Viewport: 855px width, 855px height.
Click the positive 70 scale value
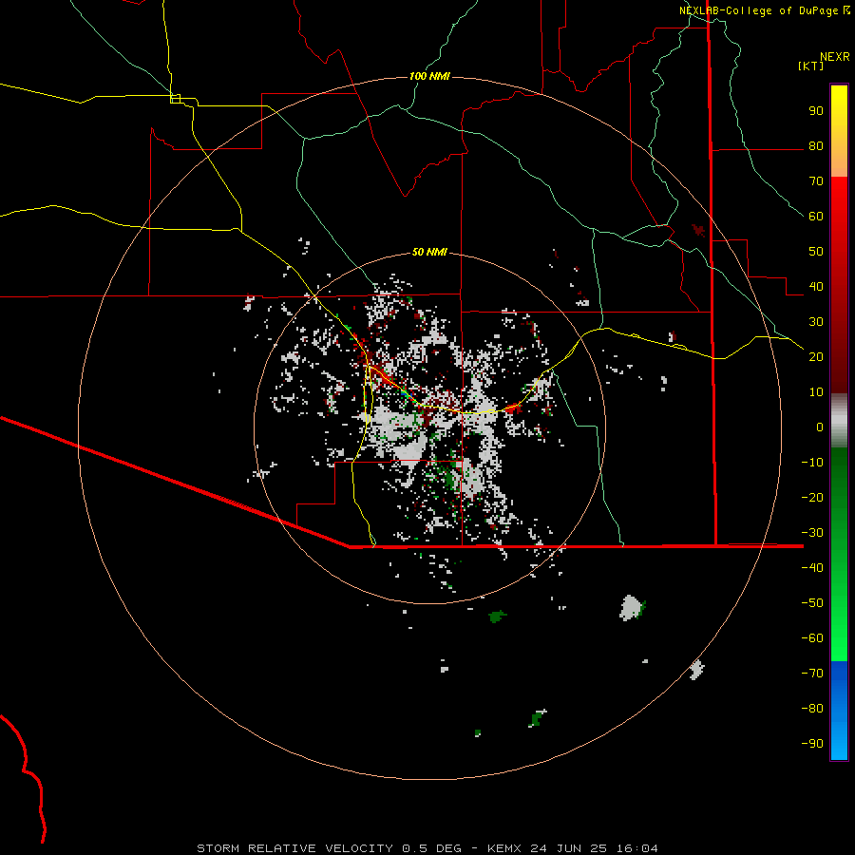(x=816, y=181)
